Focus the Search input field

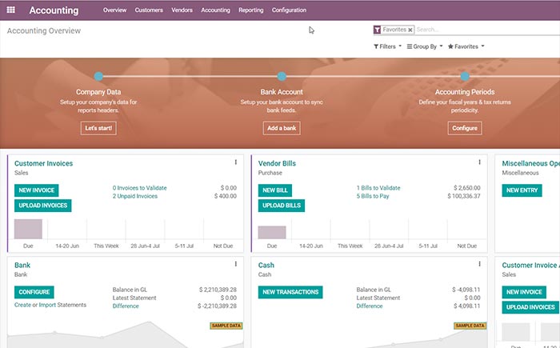point(480,30)
